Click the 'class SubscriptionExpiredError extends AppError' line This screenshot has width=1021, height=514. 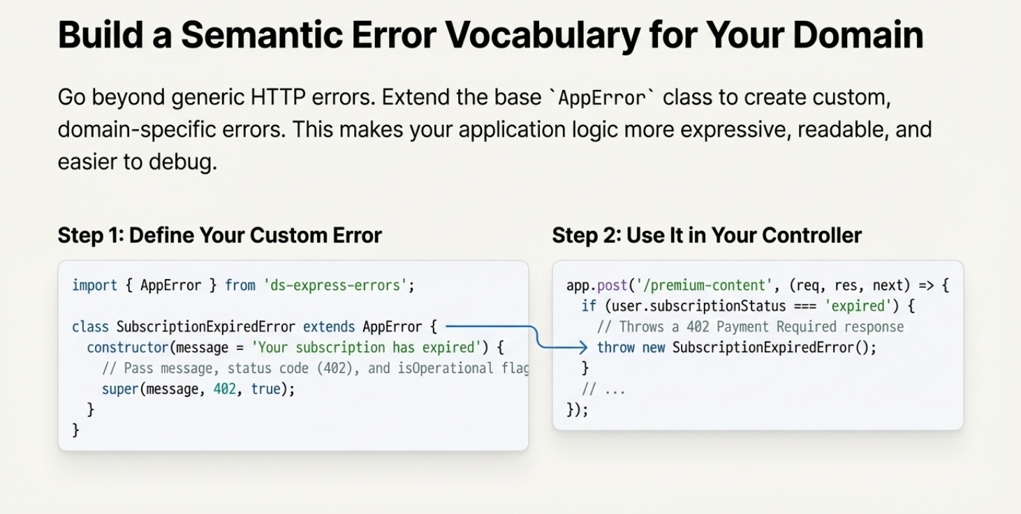coord(254,326)
